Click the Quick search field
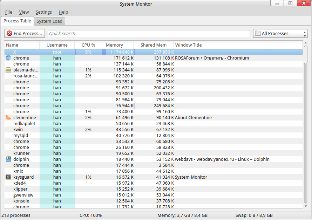 [x=149, y=34]
